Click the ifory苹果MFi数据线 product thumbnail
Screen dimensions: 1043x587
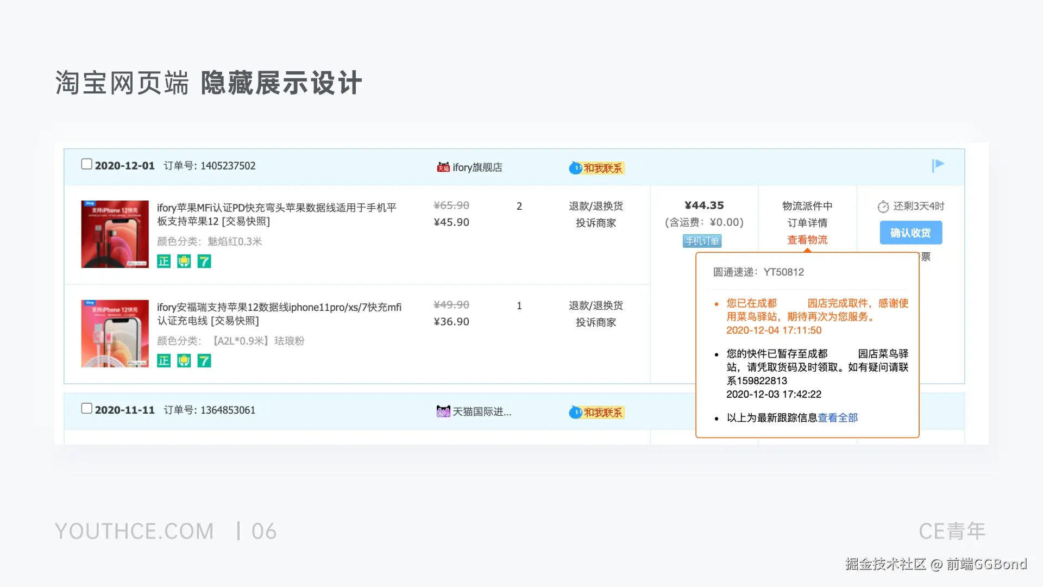(x=114, y=234)
